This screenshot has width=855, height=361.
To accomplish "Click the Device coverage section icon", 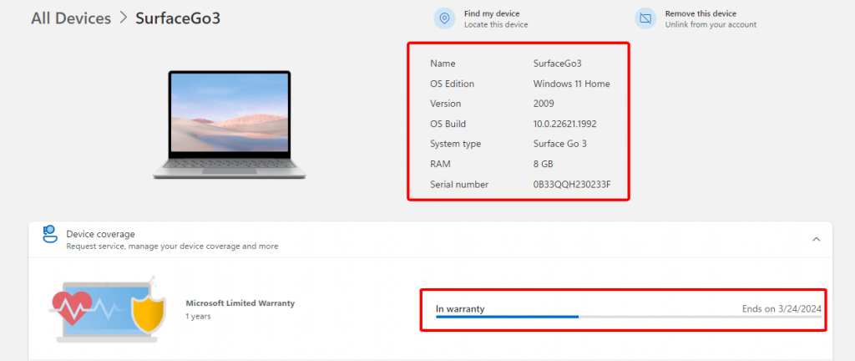I will pyautogui.click(x=50, y=234).
